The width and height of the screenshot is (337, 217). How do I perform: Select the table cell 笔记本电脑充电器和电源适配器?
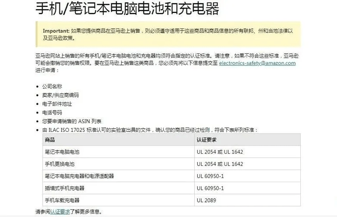(x=119, y=176)
